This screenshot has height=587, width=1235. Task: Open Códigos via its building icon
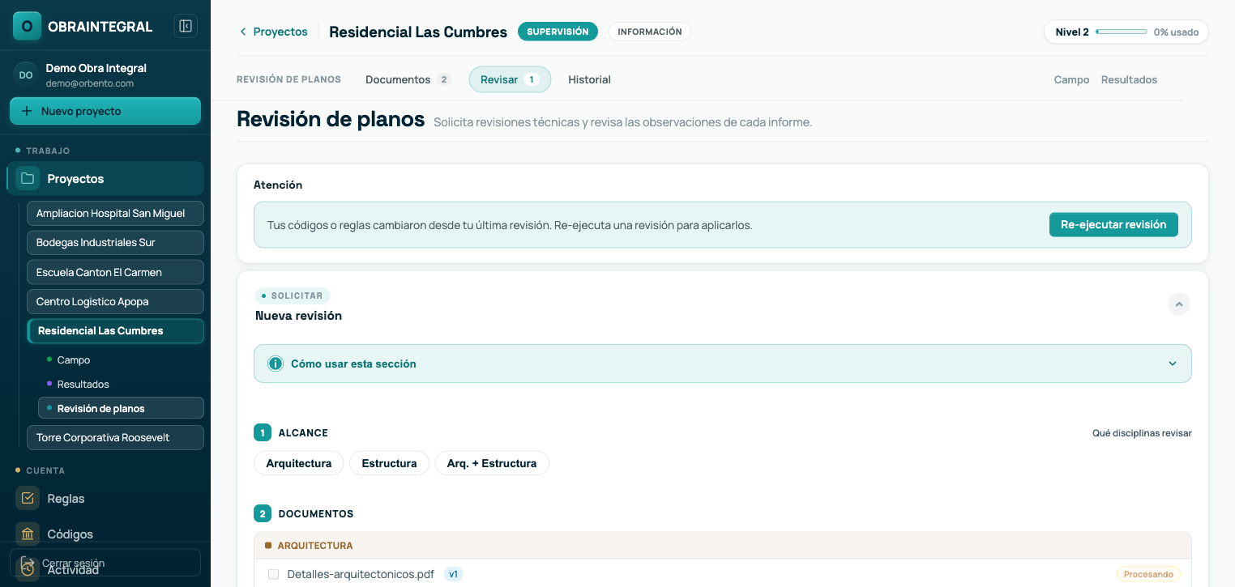coord(28,534)
